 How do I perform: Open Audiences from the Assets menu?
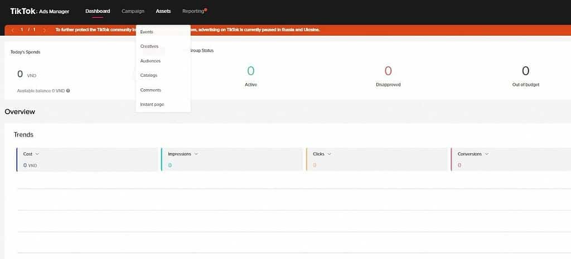click(151, 61)
